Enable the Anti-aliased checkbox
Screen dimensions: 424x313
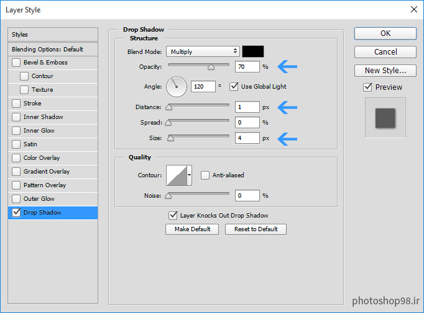click(x=205, y=175)
